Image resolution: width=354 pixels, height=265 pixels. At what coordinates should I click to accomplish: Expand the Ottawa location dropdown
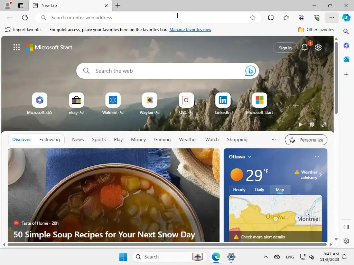[250, 157]
